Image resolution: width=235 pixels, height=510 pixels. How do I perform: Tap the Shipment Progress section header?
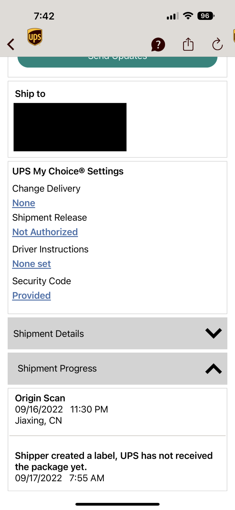pyautogui.click(x=57, y=368)
